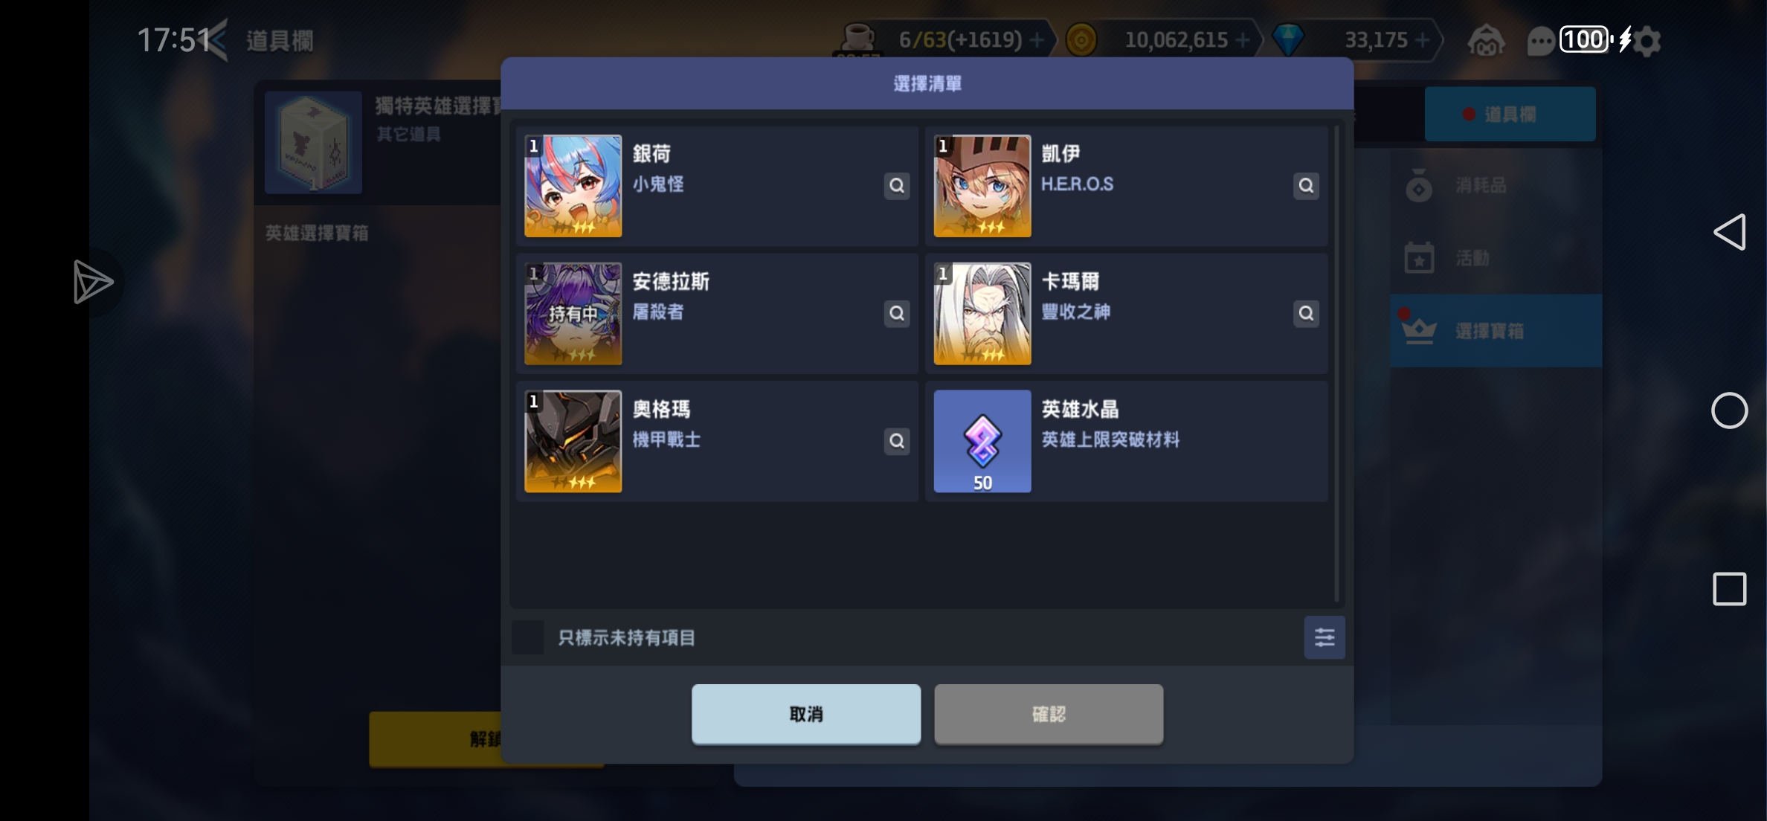Viewport: 1767px width, 821px height.
Task: View 卡瑪爾 details via magnifier
Action: (x=1306, y=314)
